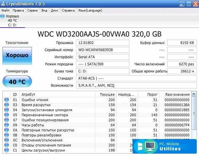199x156 pixels.
Task: Click the CrystalDiskInfo title bar app icon
Action: [3, 4]
